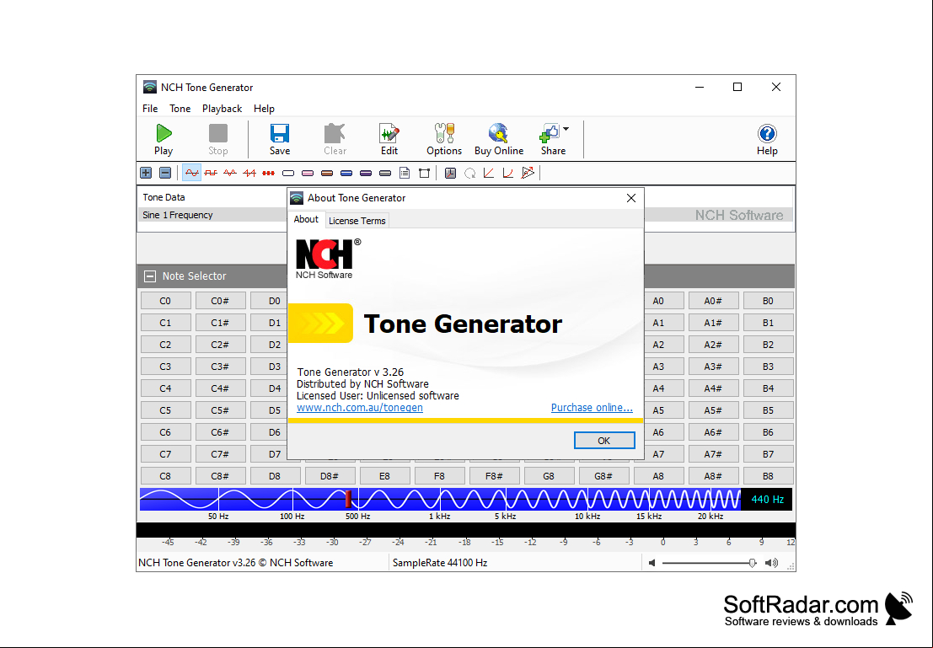Start tone playback with the Play button
Screen dimensions: 933x648
click(x=164, y=139)
